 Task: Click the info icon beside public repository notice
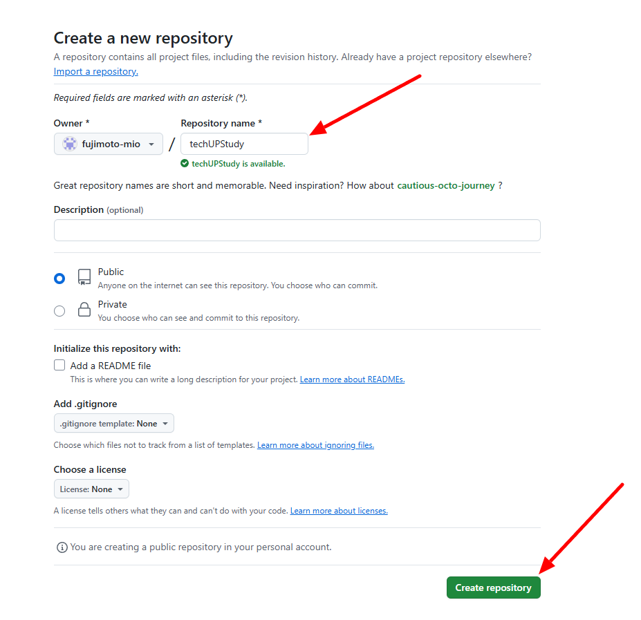[x=62, y=547]
